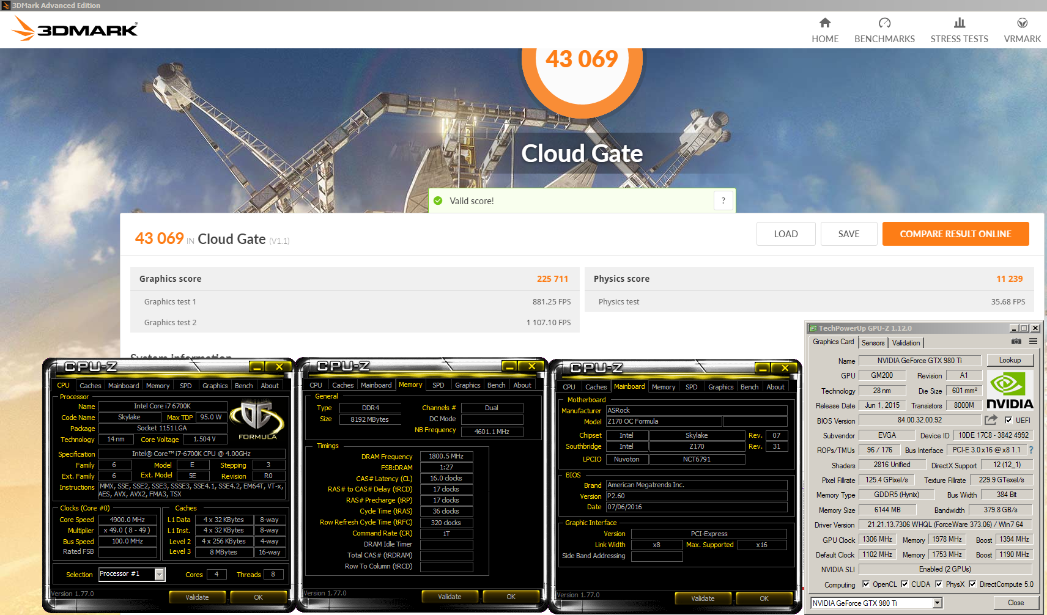Open the VRMARK section
The width and height of the screenshot is (1047, 615).
[1022, 31]
